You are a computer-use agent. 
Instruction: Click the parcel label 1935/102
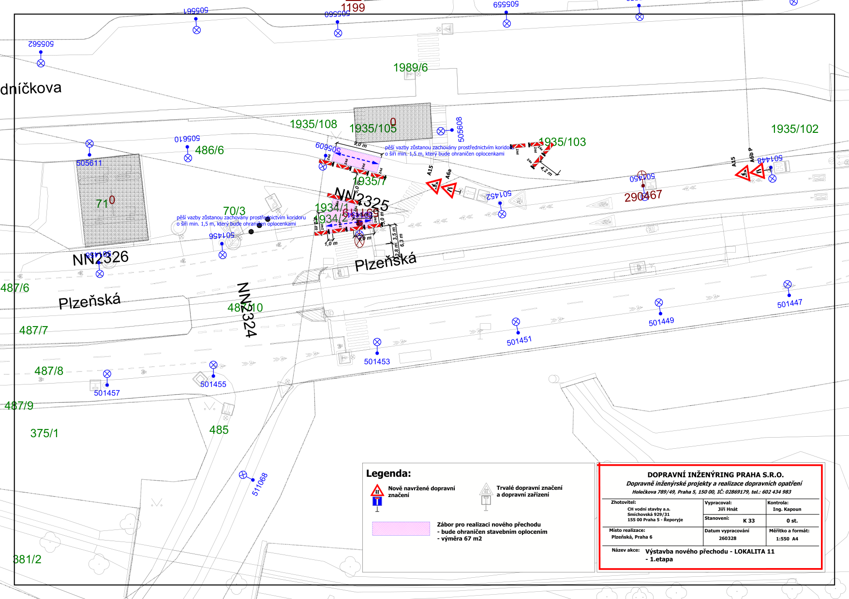pos(794,129)
